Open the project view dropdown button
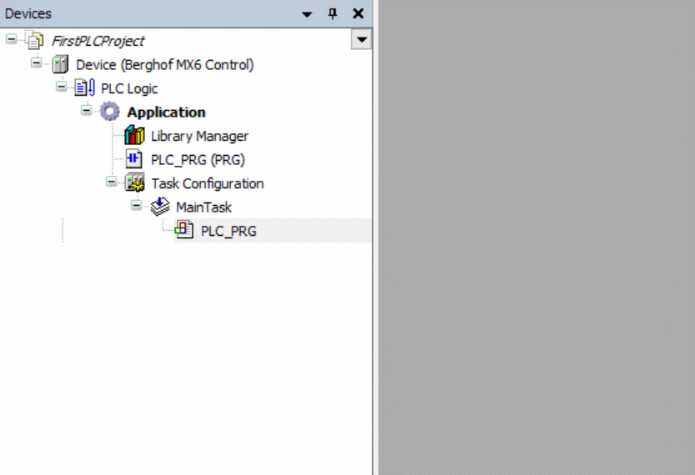Viewport: 695px width, 475px height. coord(362,40)
